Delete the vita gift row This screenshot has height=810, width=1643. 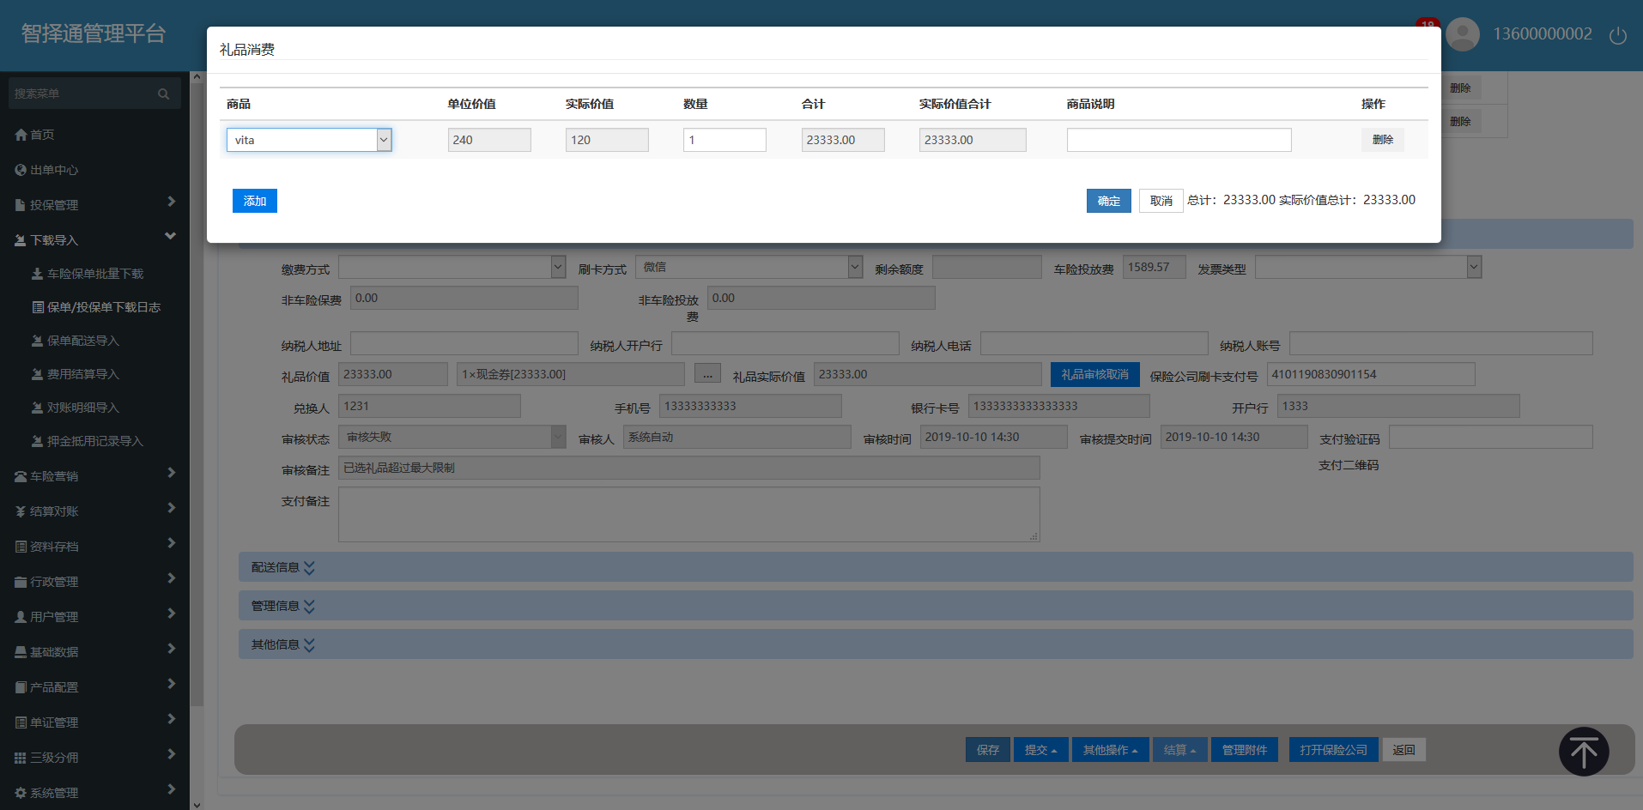click(x=1382, y=140)
